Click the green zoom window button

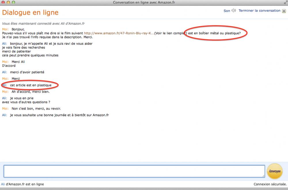point(14,2)
